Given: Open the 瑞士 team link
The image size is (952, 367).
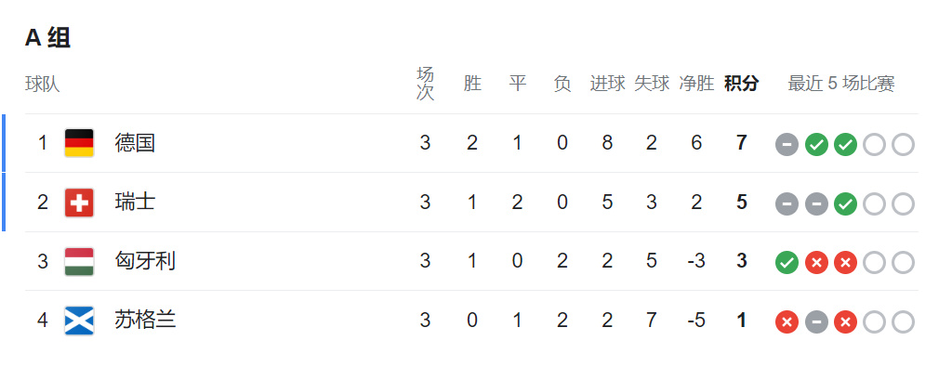Looking at the screenshot, I should pyautogui.click(x=135, y=202).
